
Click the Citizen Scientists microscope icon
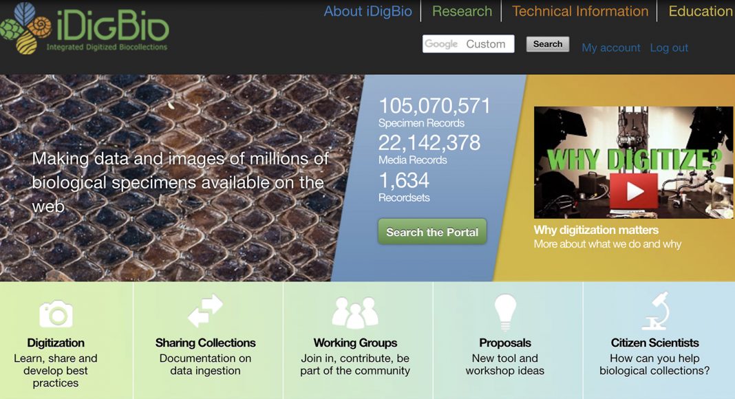pyautogui.click(x=655, y=310)
